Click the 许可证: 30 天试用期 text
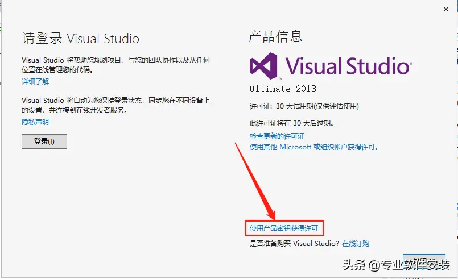458x279 pixels. tap(304, 106)
